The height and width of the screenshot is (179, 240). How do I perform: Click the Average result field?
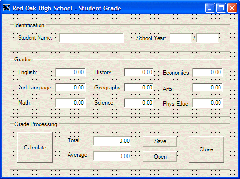112,156
